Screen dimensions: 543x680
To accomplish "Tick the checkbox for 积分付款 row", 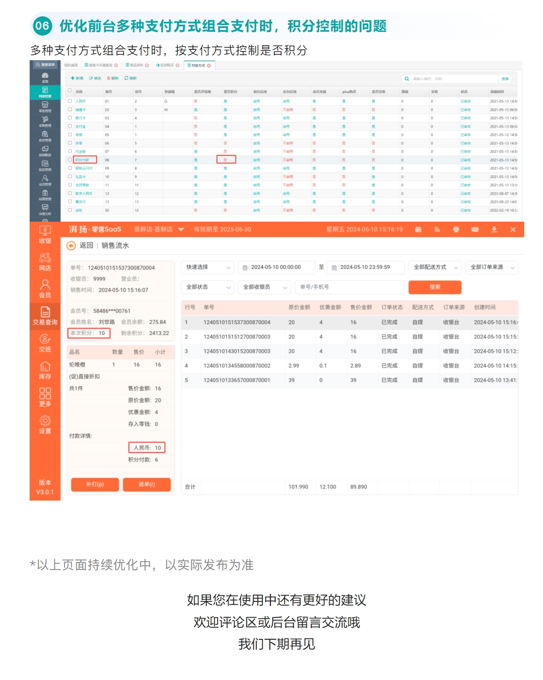I will pos(70,159).
